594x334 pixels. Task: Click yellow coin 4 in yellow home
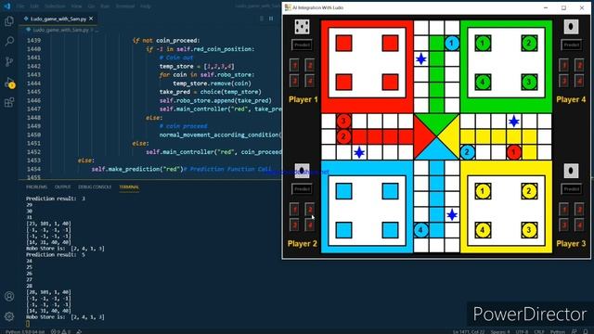pyautogui.click(x=483, y=230)
